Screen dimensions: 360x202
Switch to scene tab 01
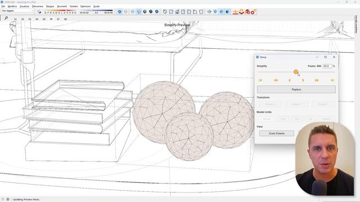15,19
